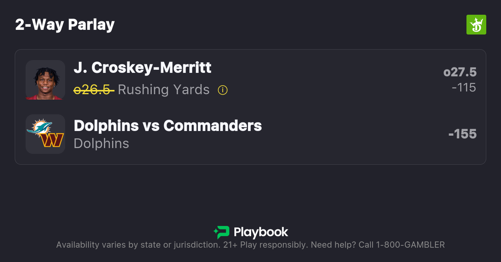Open J. Croskey-Merritt's player headshot
This screenshot has height=262, width=501.
click(x=45, y=80)
